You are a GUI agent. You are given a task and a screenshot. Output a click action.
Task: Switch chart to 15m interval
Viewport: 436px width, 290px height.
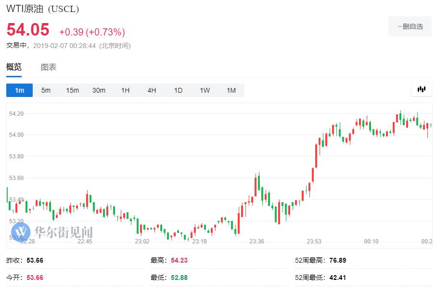click(72, 90)
